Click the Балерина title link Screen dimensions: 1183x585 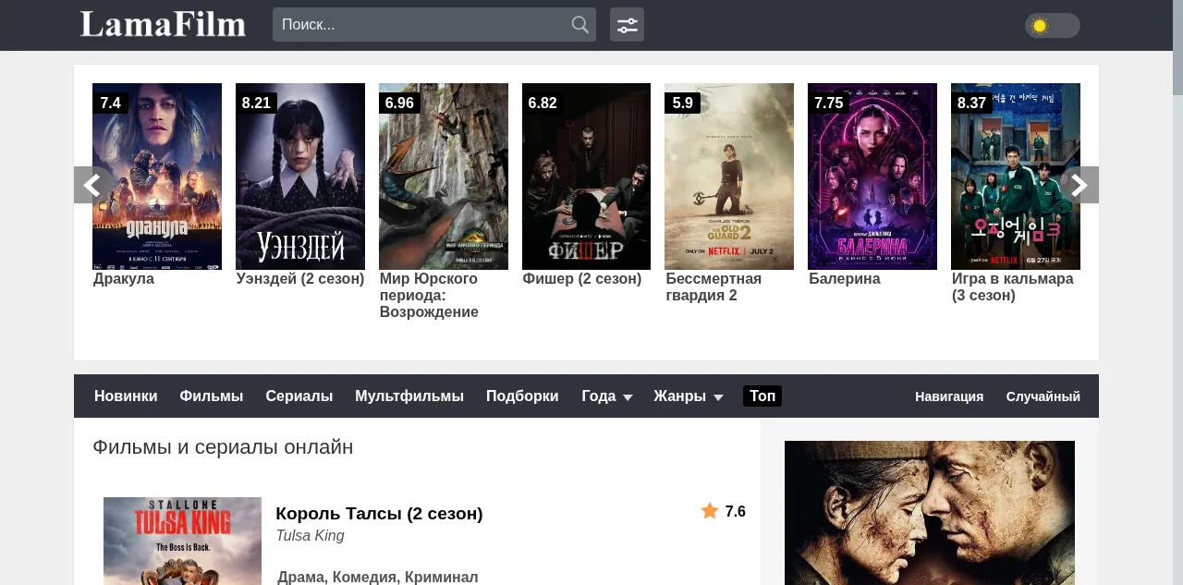tap(845, 279)
